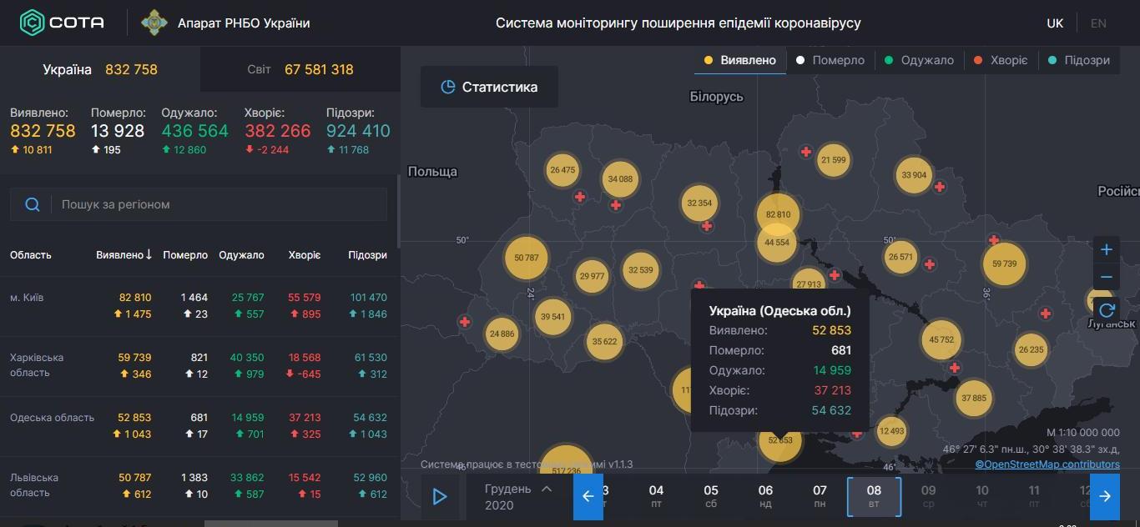Click the 39 541 map bubble

click(552, 317)
